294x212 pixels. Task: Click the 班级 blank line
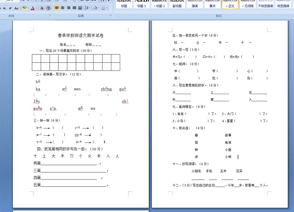pyautogui.click(x=97, y=45)
